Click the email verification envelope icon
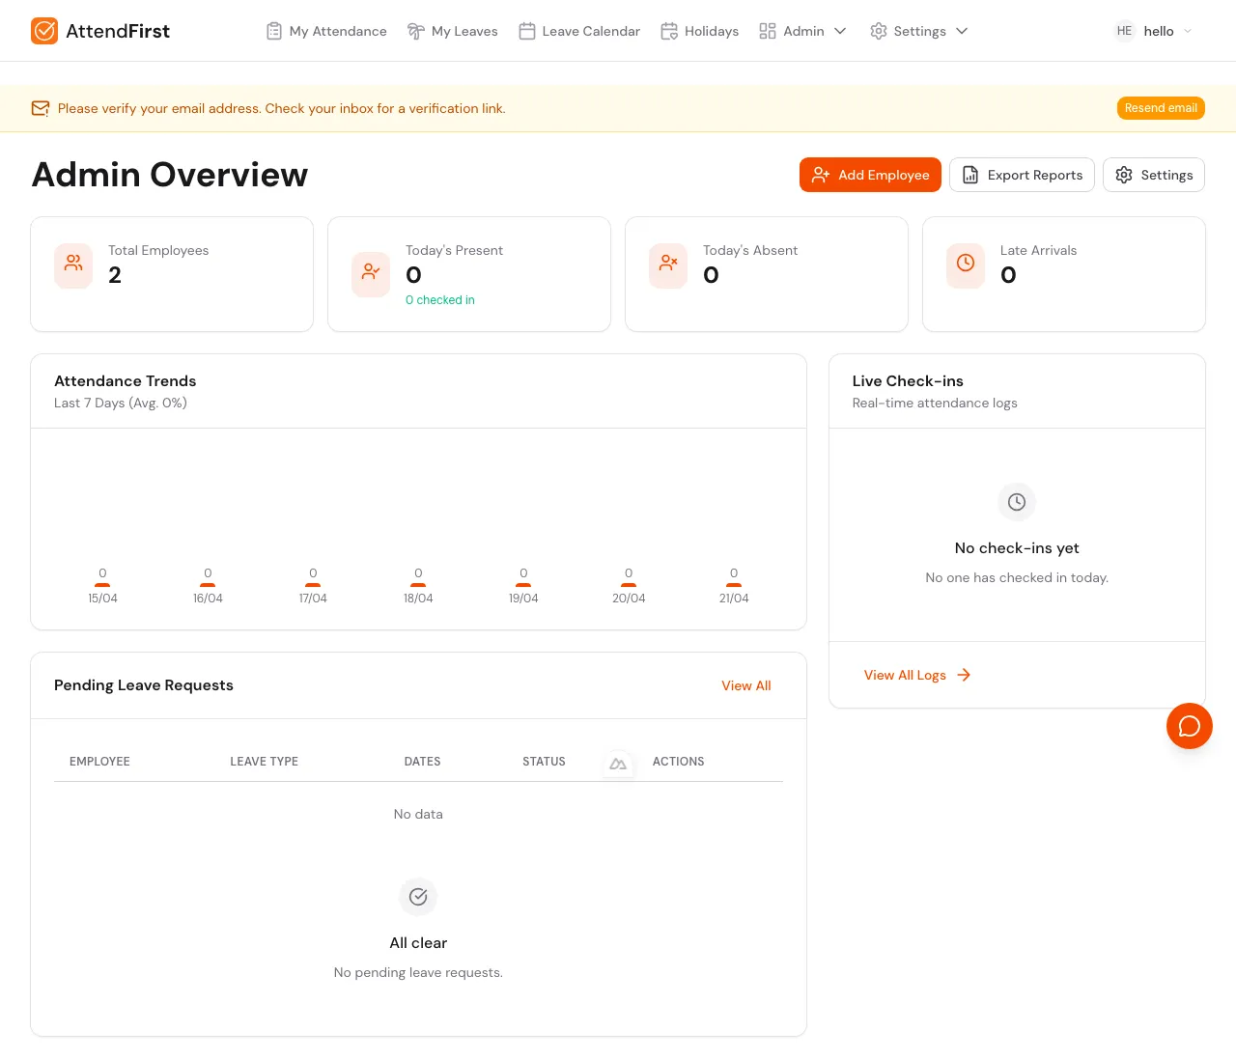 [40, 108]
